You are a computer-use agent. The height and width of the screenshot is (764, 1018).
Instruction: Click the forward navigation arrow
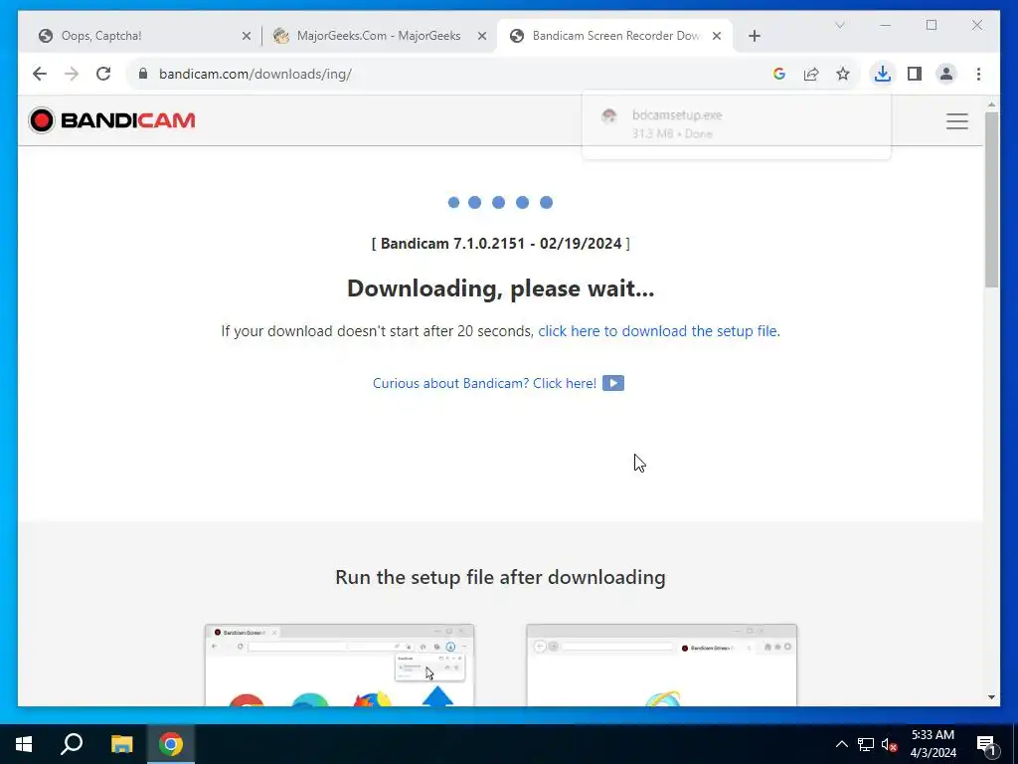point(72,74)
